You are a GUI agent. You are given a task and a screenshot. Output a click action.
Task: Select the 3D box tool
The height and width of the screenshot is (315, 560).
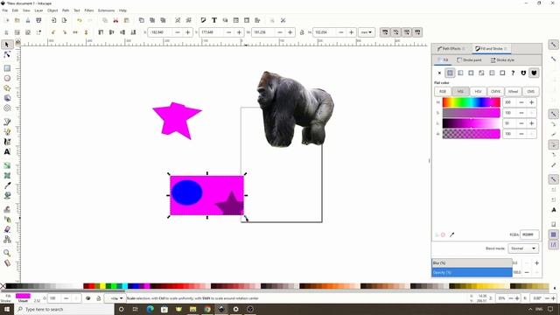7,98
